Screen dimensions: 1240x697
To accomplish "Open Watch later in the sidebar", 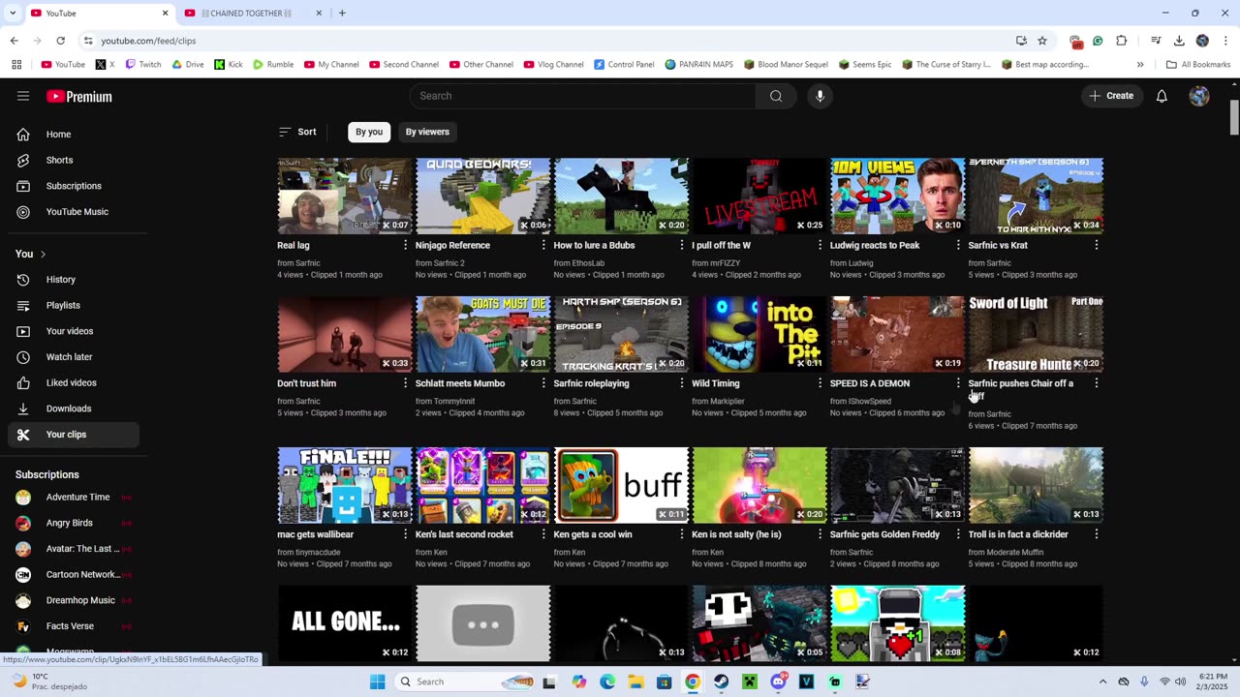I will tap(74, 357).
